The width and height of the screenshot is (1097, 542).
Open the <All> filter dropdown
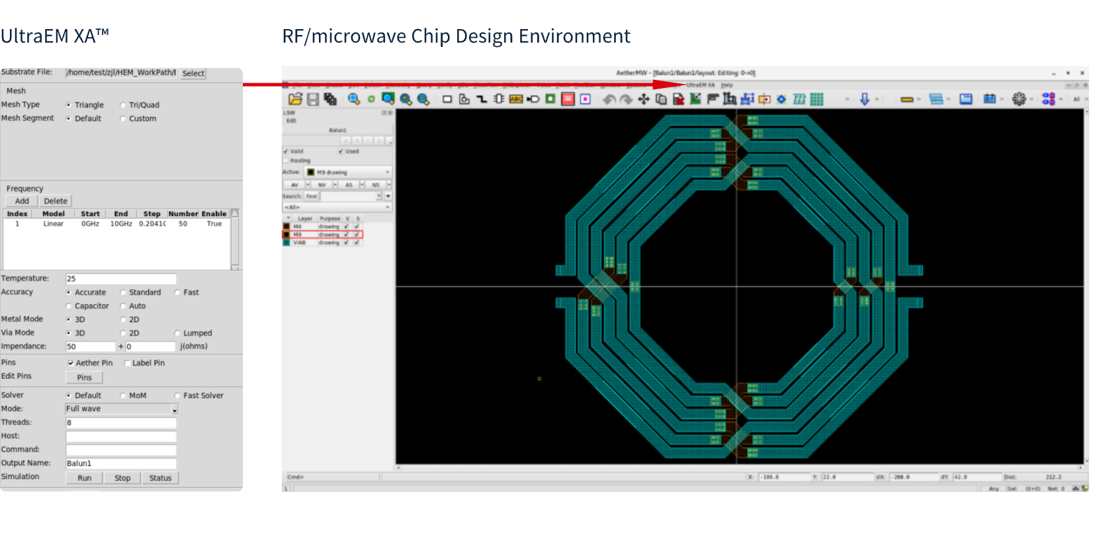click(337, 208)
